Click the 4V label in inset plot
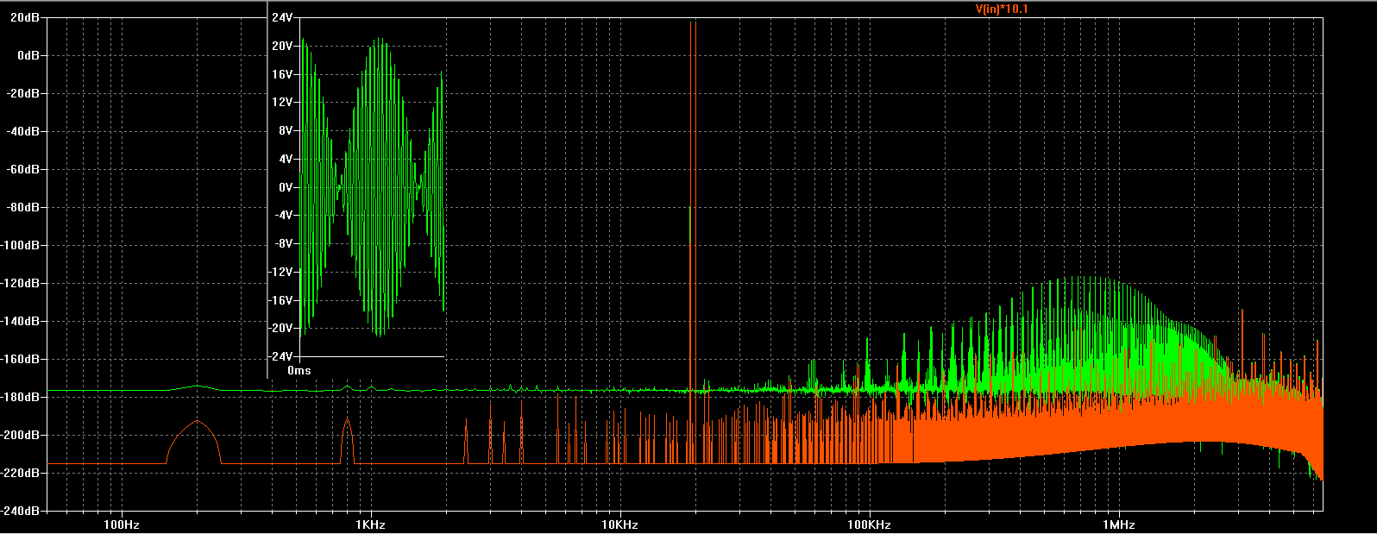This screenshot has width=1377, height=534. click(x=286, y=159)
